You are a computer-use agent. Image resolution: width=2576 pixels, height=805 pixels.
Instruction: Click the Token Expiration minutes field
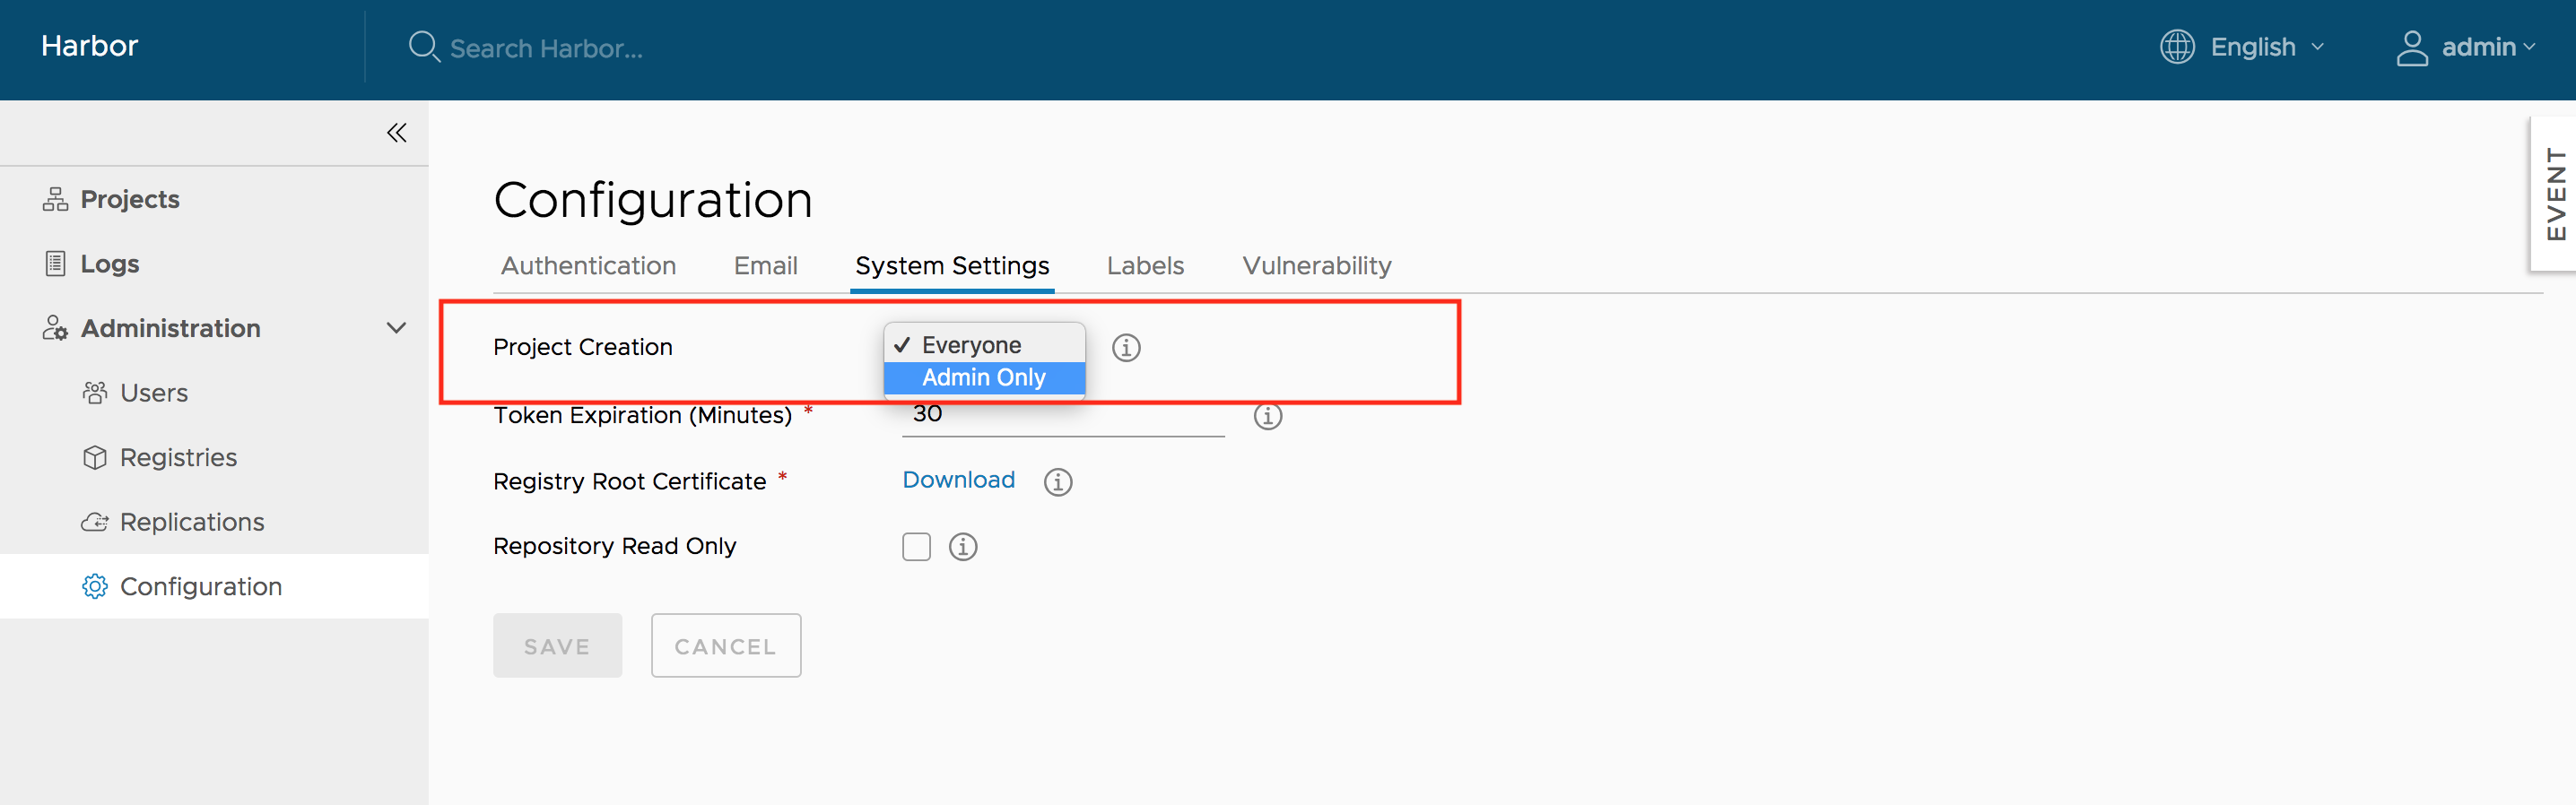point(1062,417)
